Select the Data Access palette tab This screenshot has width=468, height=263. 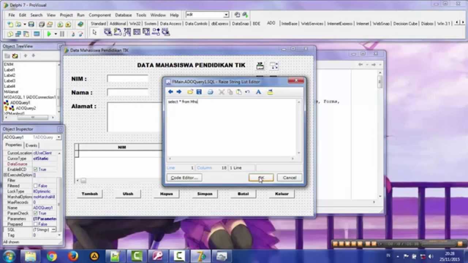171,24
